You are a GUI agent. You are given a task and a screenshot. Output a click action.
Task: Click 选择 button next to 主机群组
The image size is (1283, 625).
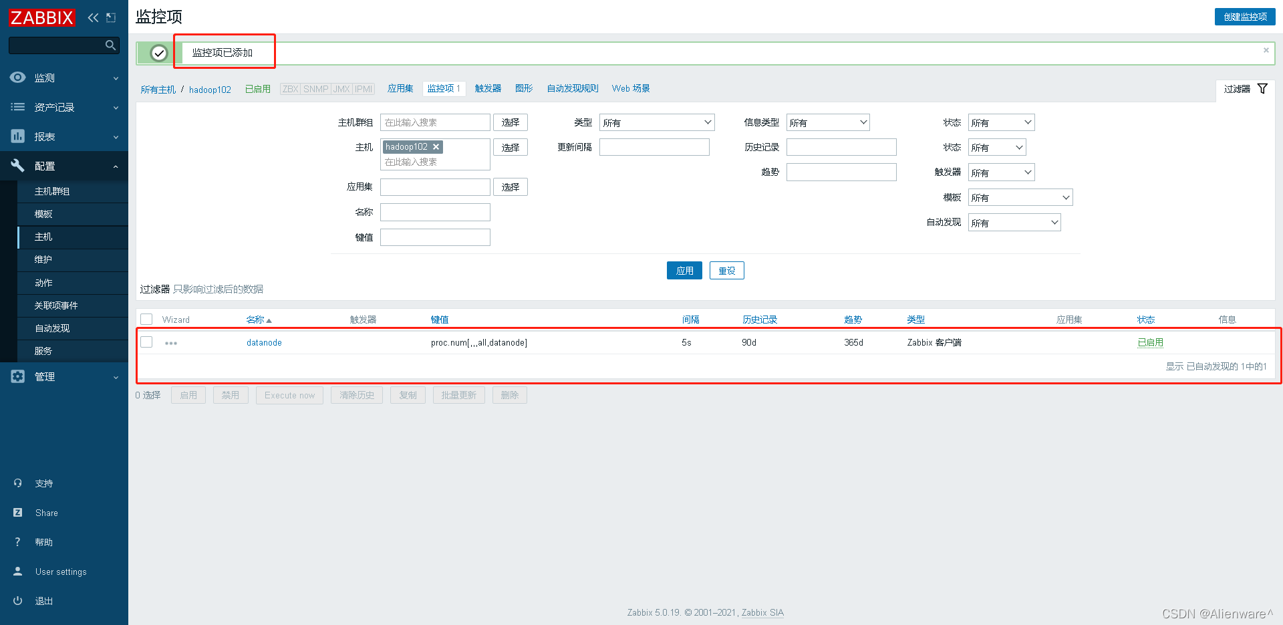click(x=511, y=122)
